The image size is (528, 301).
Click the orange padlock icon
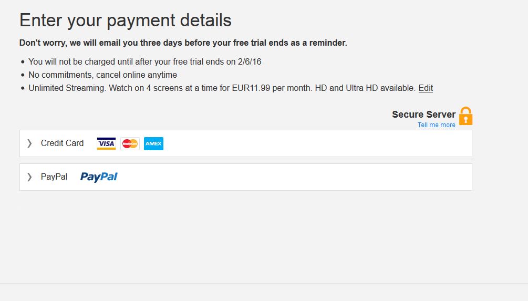coord(466,116)
